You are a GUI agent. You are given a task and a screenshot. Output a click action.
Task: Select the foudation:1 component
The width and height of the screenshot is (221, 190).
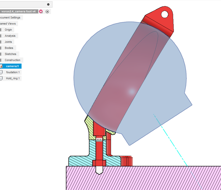[13, 72]
